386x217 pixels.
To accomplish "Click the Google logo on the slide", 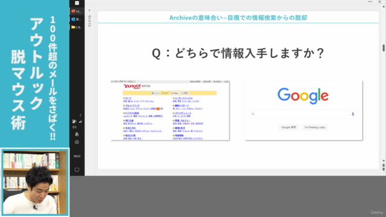I will pyautogui.click(x=303, y=96).
